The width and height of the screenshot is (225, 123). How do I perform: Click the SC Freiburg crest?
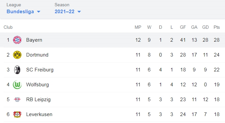(x=17, y=70)
